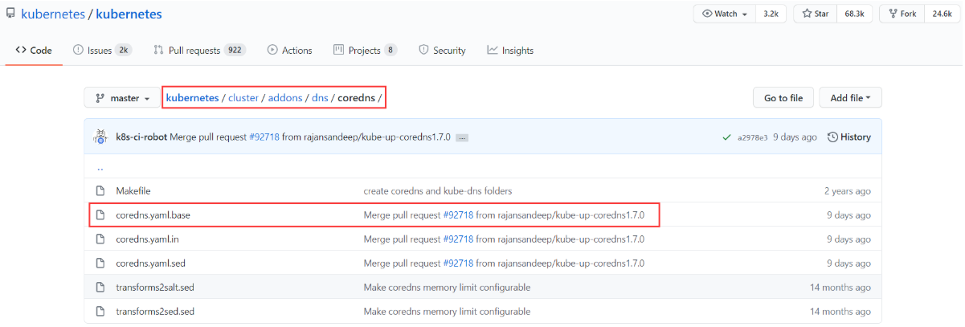Image resolution: width=965 pixels, height=327 pixels.
Task: Click the file icon next to coredns.yaml.in
Action: [100, 239]
